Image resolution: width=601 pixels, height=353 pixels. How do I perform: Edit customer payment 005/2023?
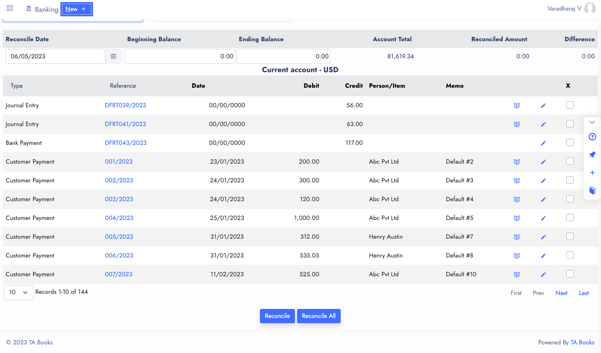pos(543,237)
